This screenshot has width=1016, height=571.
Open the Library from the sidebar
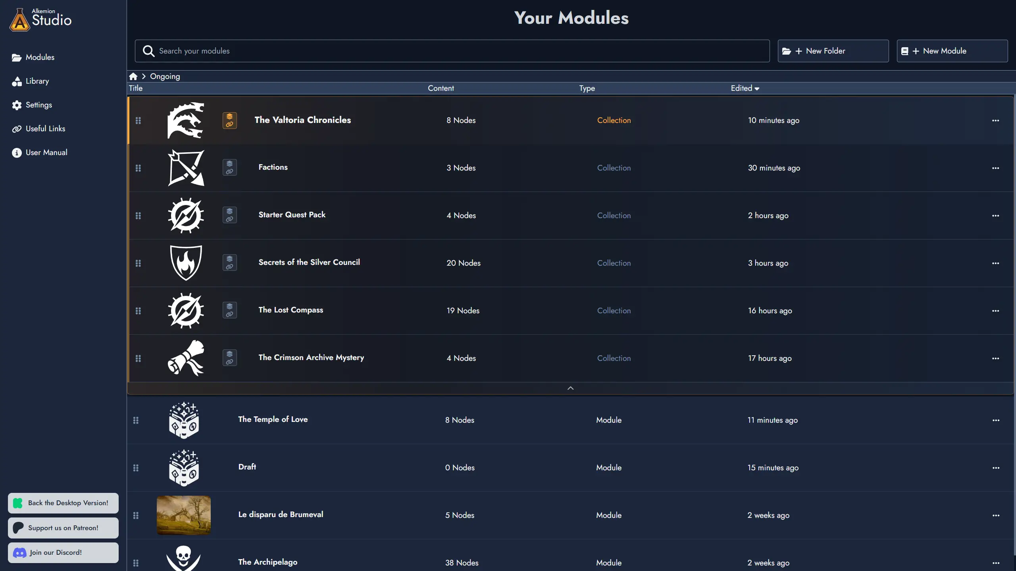pos(37,81)
